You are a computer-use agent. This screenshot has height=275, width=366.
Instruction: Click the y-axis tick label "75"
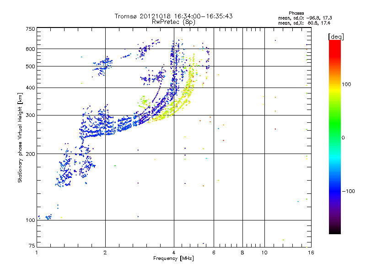[32, 246]
